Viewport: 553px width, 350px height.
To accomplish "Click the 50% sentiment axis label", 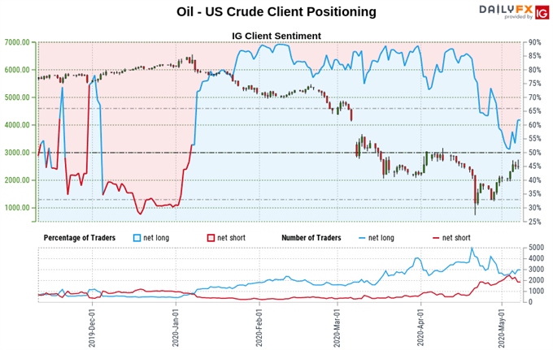I will [x=534, y=153].
